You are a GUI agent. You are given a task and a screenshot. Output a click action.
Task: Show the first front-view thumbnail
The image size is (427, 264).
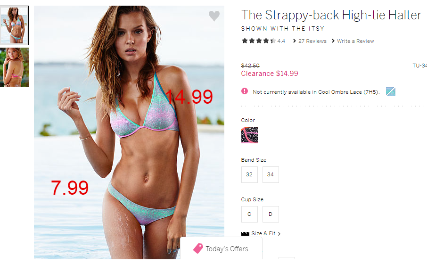pyautogui.click(x=14, y=25)
